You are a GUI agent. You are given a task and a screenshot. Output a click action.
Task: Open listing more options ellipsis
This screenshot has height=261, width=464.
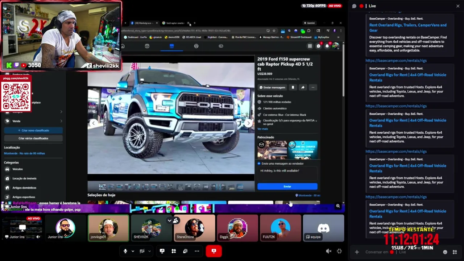(313, 87)
